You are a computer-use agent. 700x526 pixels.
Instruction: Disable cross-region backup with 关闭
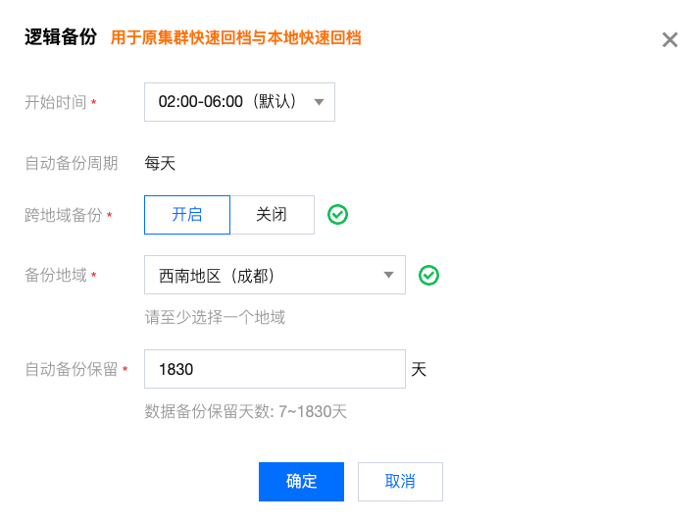coord(272,215)
